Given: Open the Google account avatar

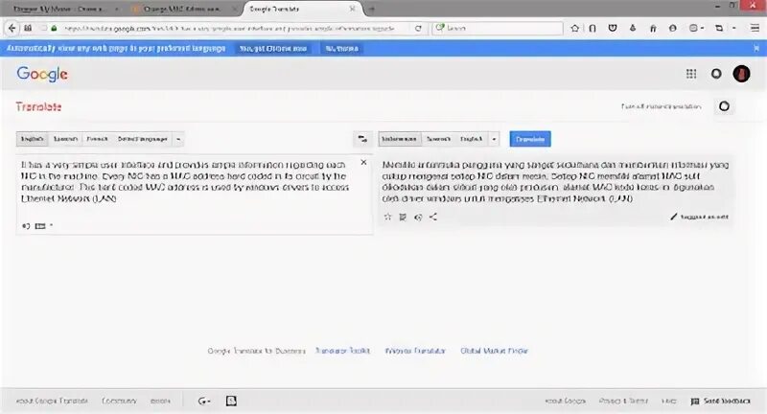Looking at the screenshot, I should point(741,74).
